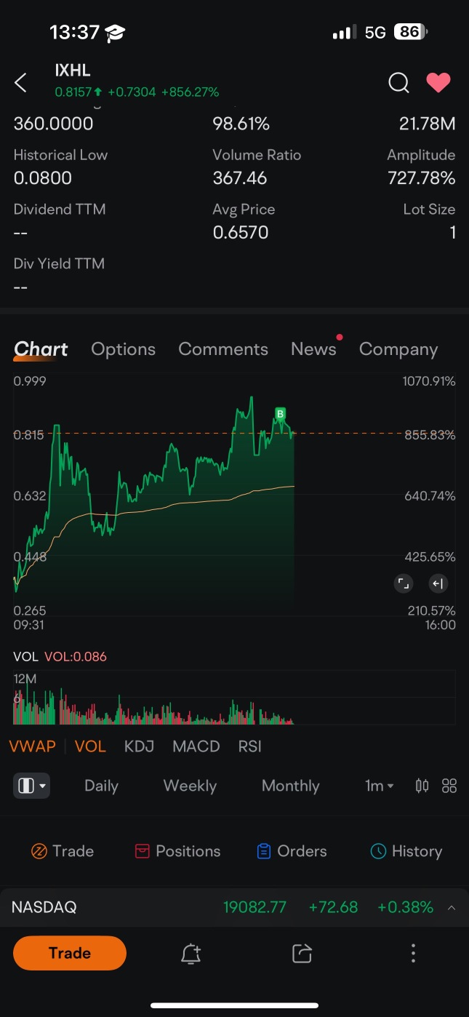Open the candlestick chart settings icon
The width and height of the screenshot is (469, 1017).
click(422, 786)
